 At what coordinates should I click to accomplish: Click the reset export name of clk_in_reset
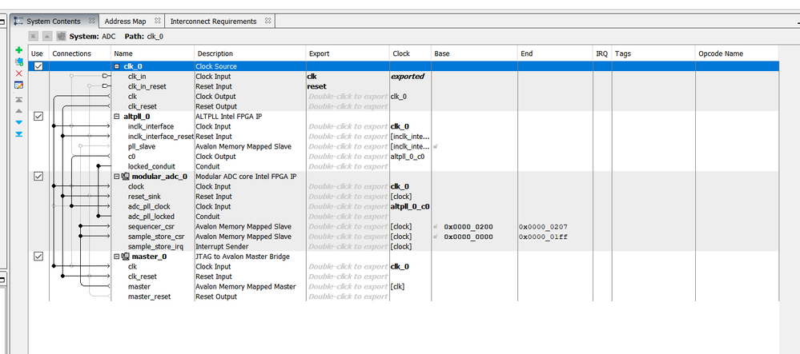(x=317, y=86)
